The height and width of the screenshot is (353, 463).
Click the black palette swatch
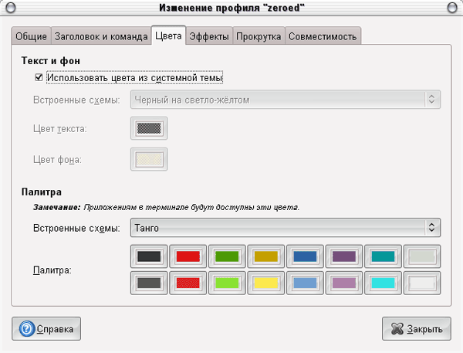coord(149,256)
